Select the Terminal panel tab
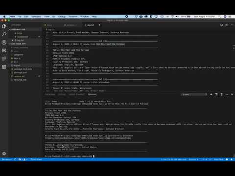 (x=92, y=94)
